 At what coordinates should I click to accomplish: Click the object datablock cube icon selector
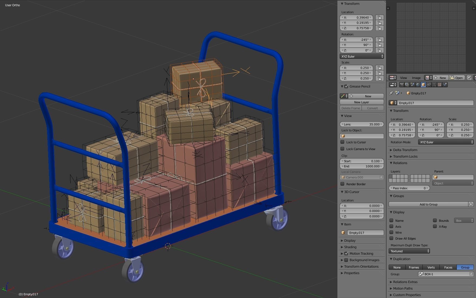tap(393, 103)
